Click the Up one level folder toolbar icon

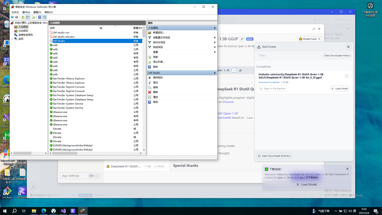[23, 17]
